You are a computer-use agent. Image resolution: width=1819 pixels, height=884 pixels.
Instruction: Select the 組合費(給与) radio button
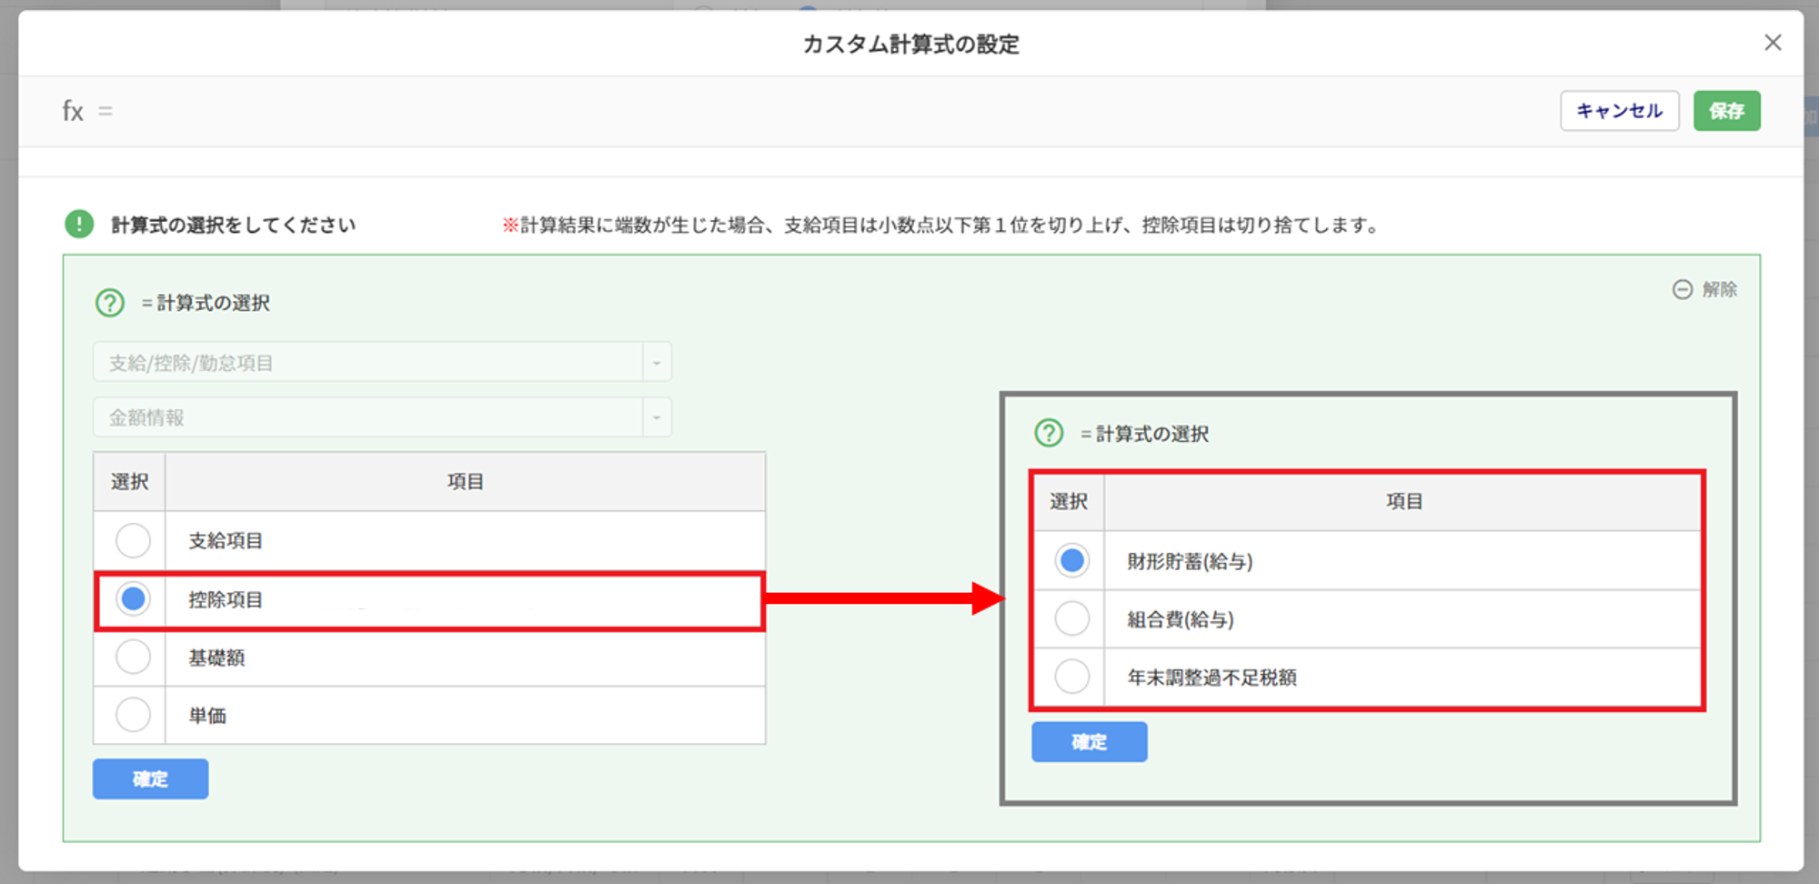coord(1072,618)
